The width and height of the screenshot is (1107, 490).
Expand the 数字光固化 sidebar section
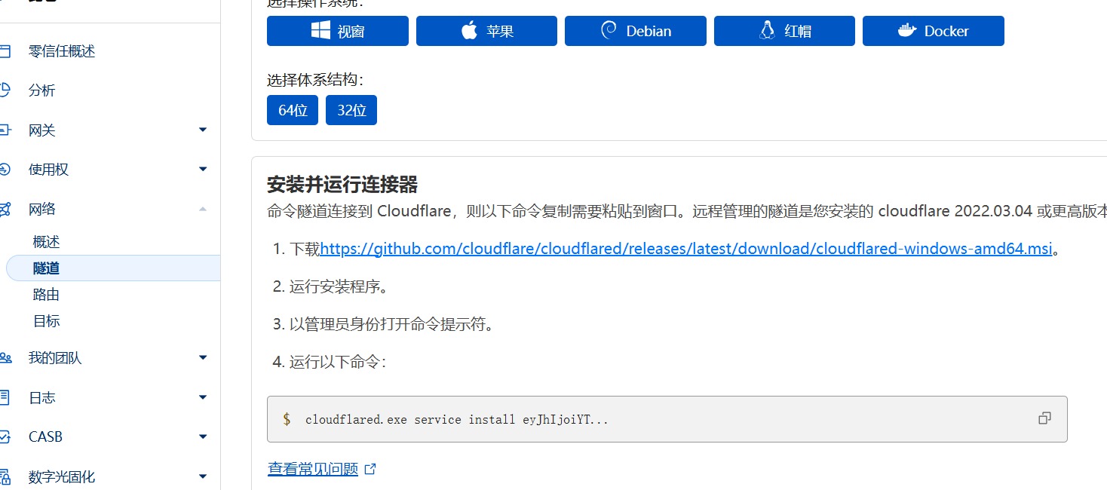click(x=202, y=476)
